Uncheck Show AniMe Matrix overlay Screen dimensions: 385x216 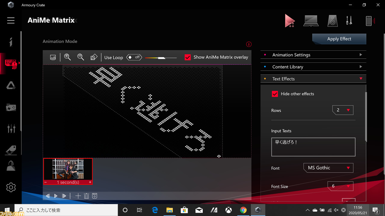point(188,57)
